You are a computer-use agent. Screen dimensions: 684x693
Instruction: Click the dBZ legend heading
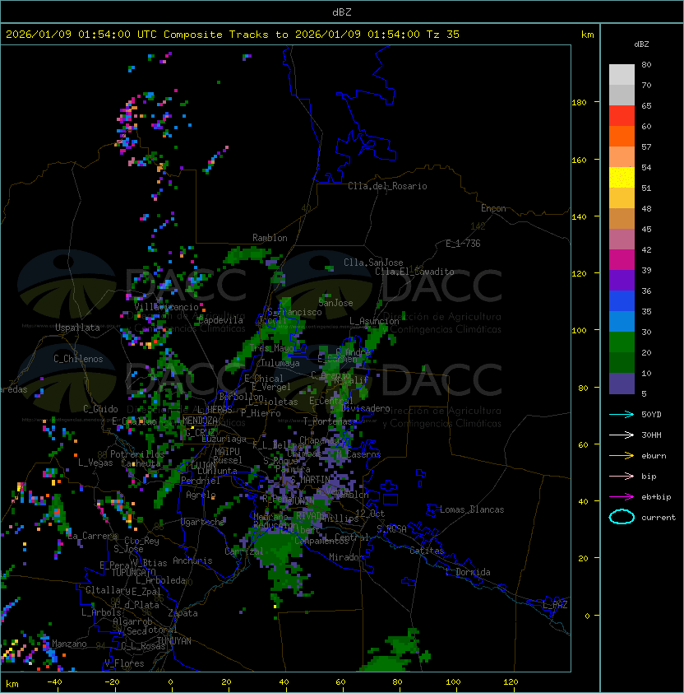[x=641, y=44]
